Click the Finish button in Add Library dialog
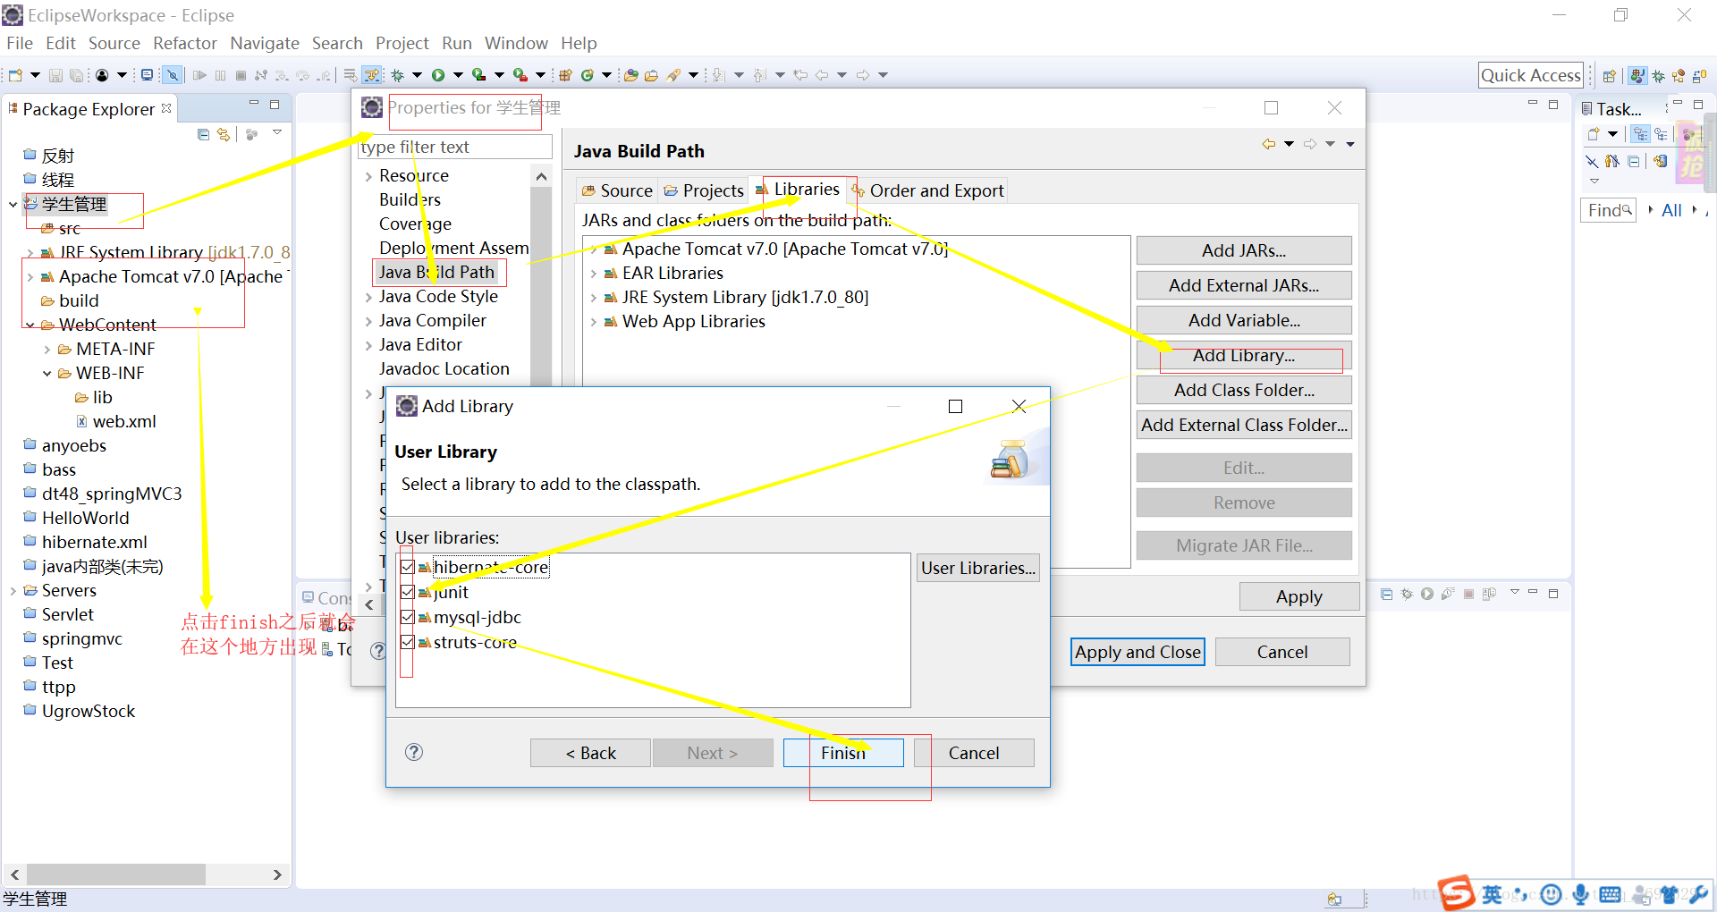This screenshot has width=1717, height=912. pyautogui.click(x=843, y=753)
